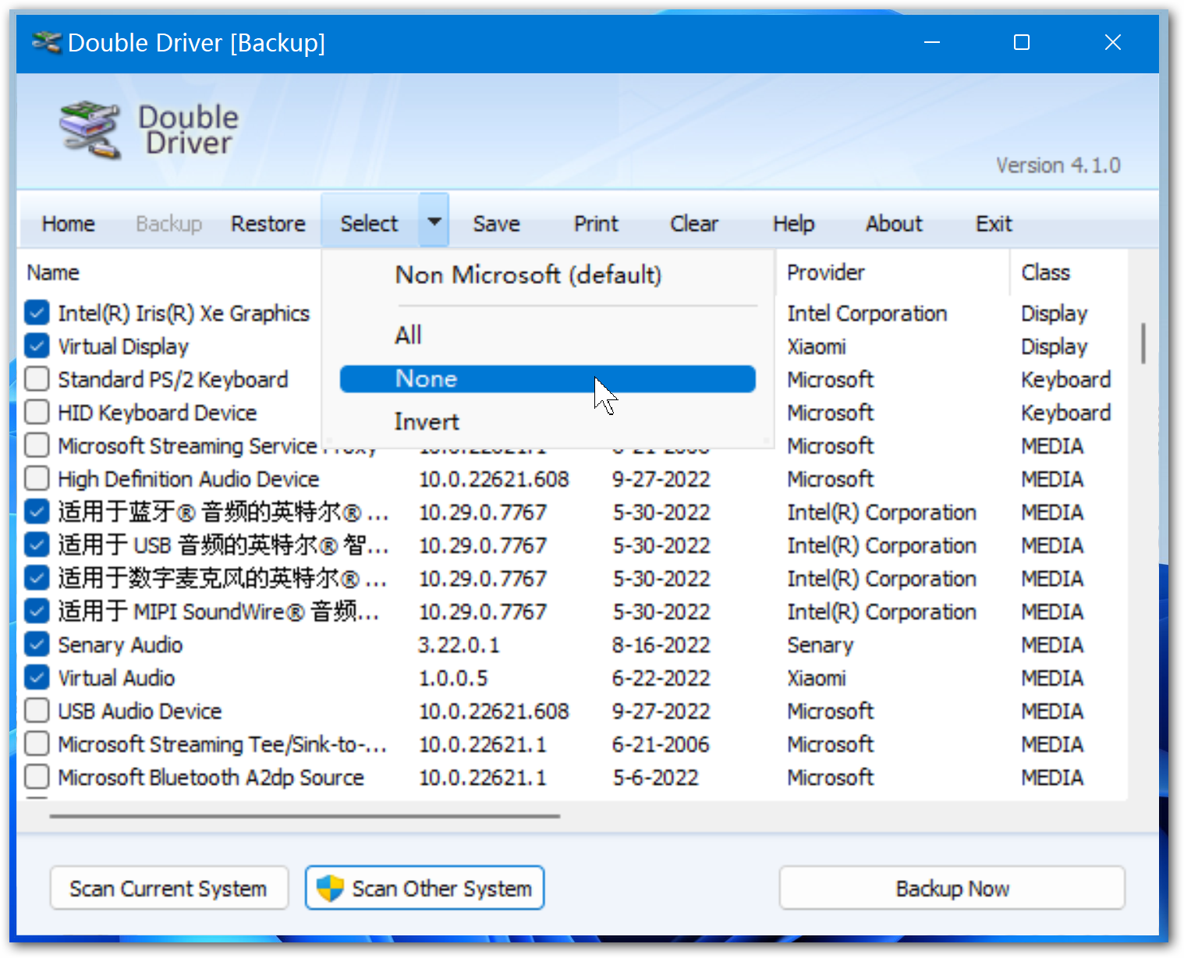
Task: Click Scan Other System button
Action: (425, 888)
